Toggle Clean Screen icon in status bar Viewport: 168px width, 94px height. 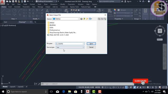[x=164, y=87]
